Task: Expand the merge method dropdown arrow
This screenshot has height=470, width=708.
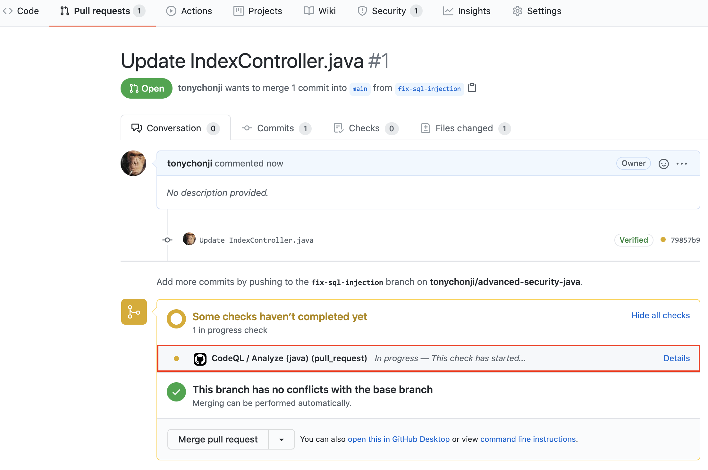Action: pos(281,440)
